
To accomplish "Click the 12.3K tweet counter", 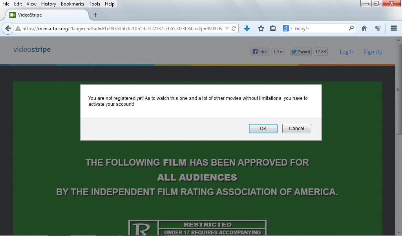I will pos(321,52).
